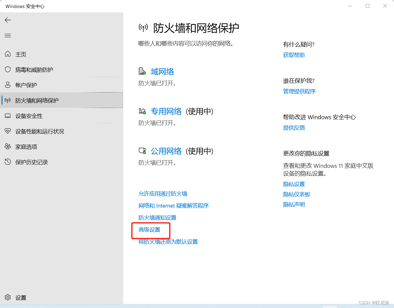Select 防火墙和网络保护 sidebar item
Image resolution: width=394 pixels, height=308 pixels.
(62, 100)
